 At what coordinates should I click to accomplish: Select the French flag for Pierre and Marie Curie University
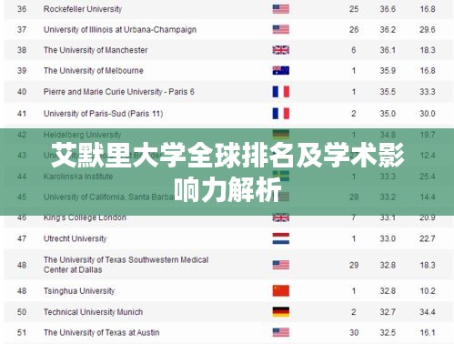[x=280, y=92]
